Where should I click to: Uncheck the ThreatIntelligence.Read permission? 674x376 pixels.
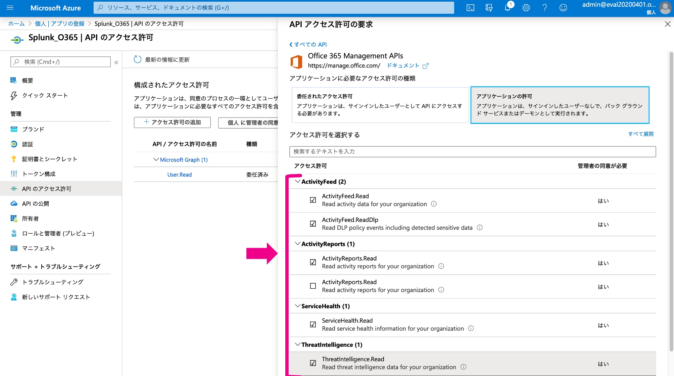[x=313, y=363]
